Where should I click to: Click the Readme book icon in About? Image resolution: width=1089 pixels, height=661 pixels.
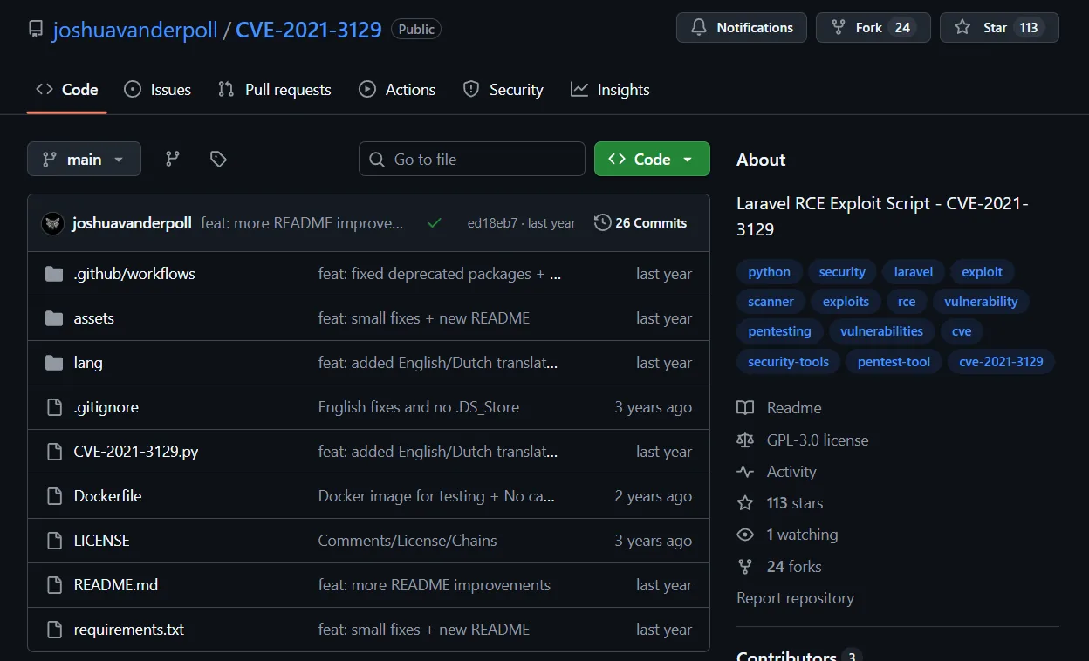point(745,408)
